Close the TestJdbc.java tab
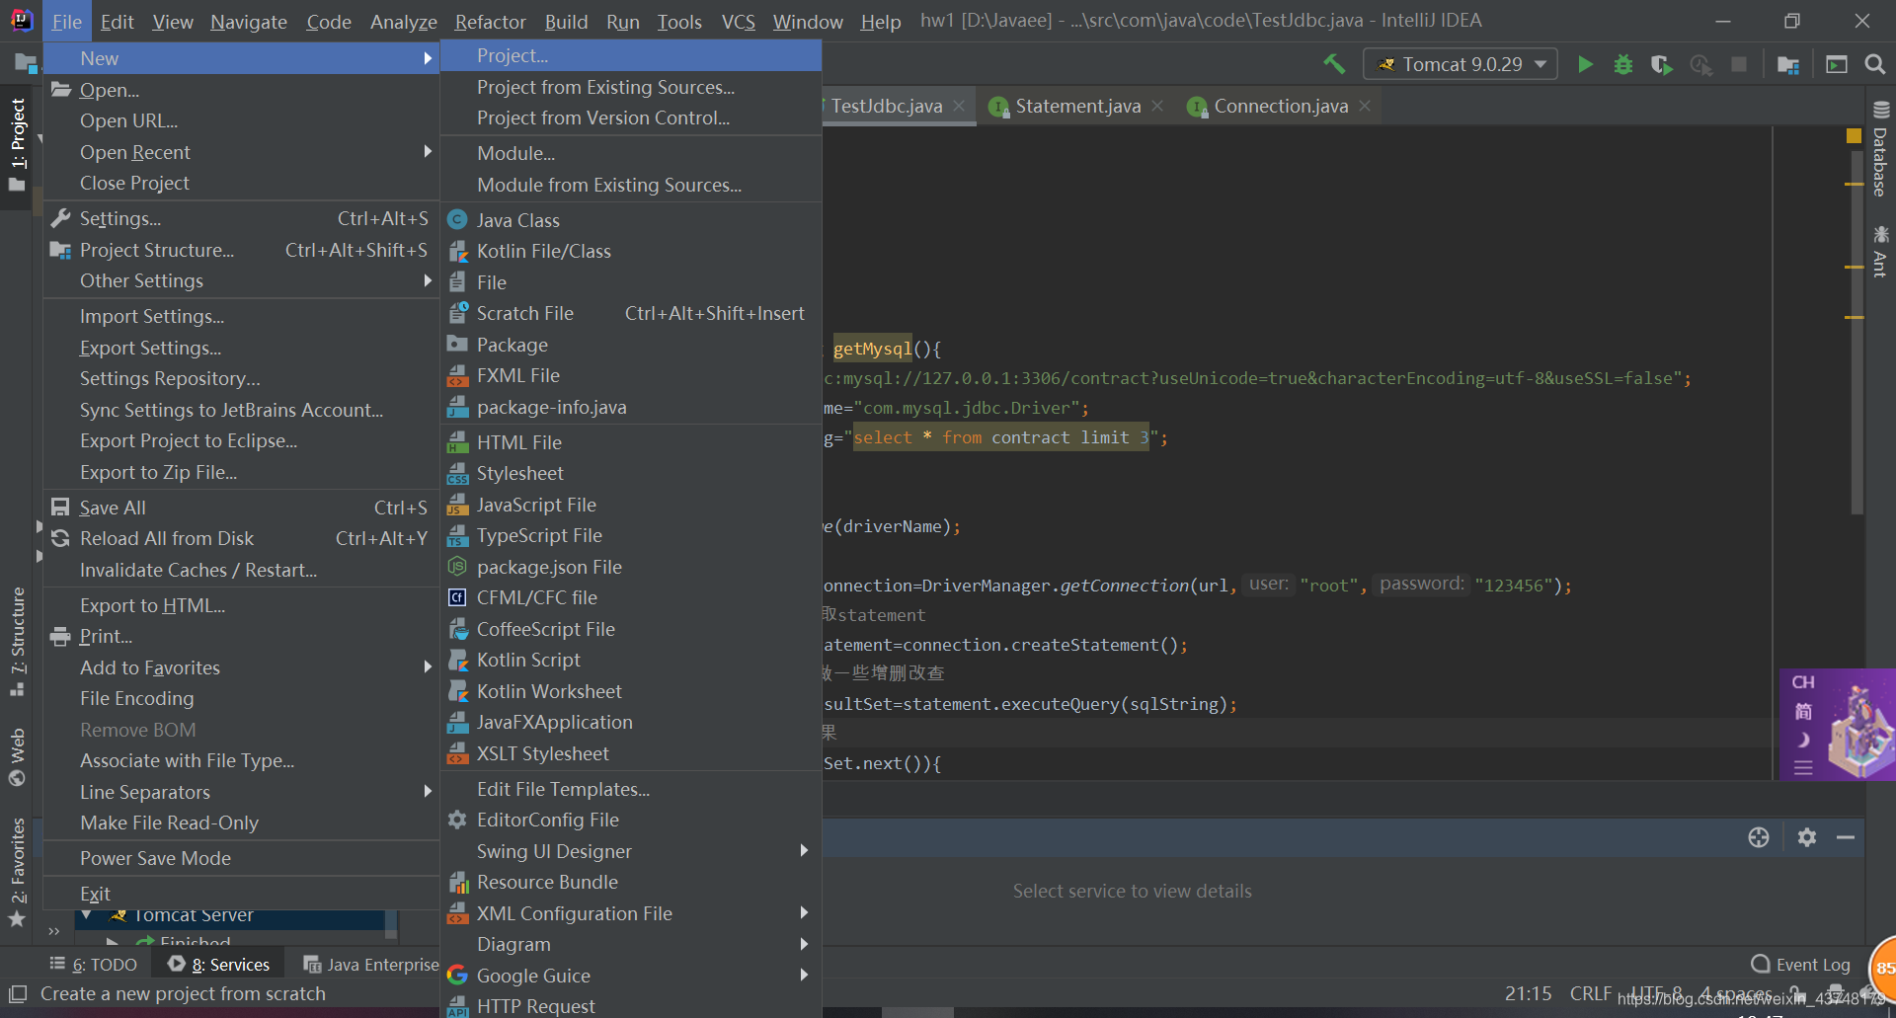 959,106
